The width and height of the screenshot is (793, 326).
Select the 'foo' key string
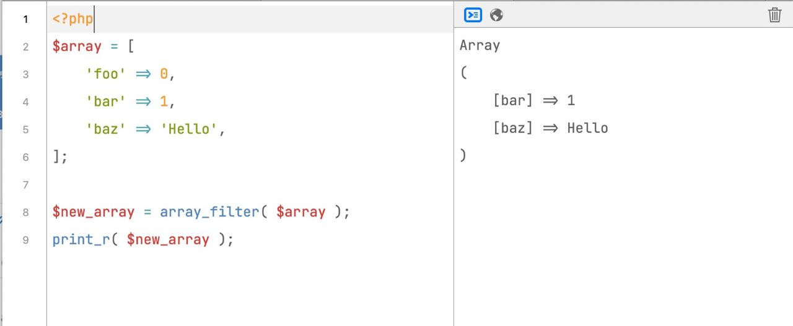pyautogui.click(x=106, y=74)
